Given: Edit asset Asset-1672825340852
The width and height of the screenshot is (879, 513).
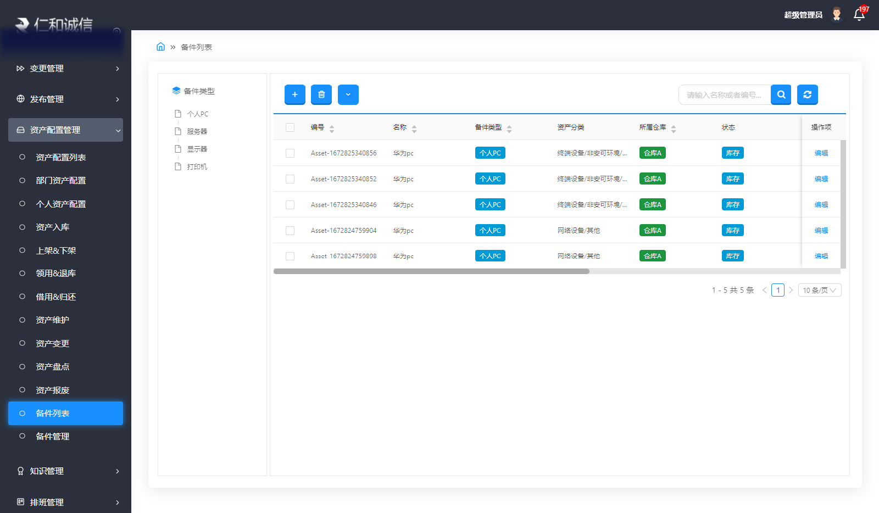Looking at the screenshot, I should [821, 179].
